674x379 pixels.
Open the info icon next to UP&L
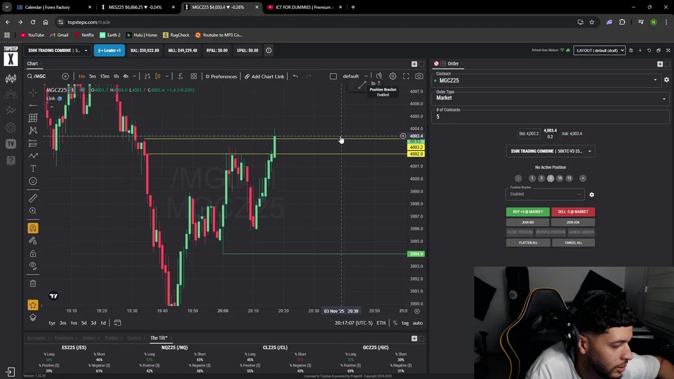(269, 51)
